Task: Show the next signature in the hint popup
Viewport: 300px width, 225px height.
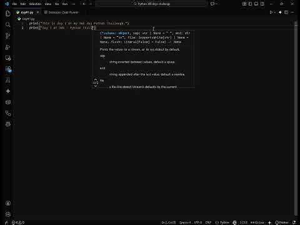Action: coord(96,86)
